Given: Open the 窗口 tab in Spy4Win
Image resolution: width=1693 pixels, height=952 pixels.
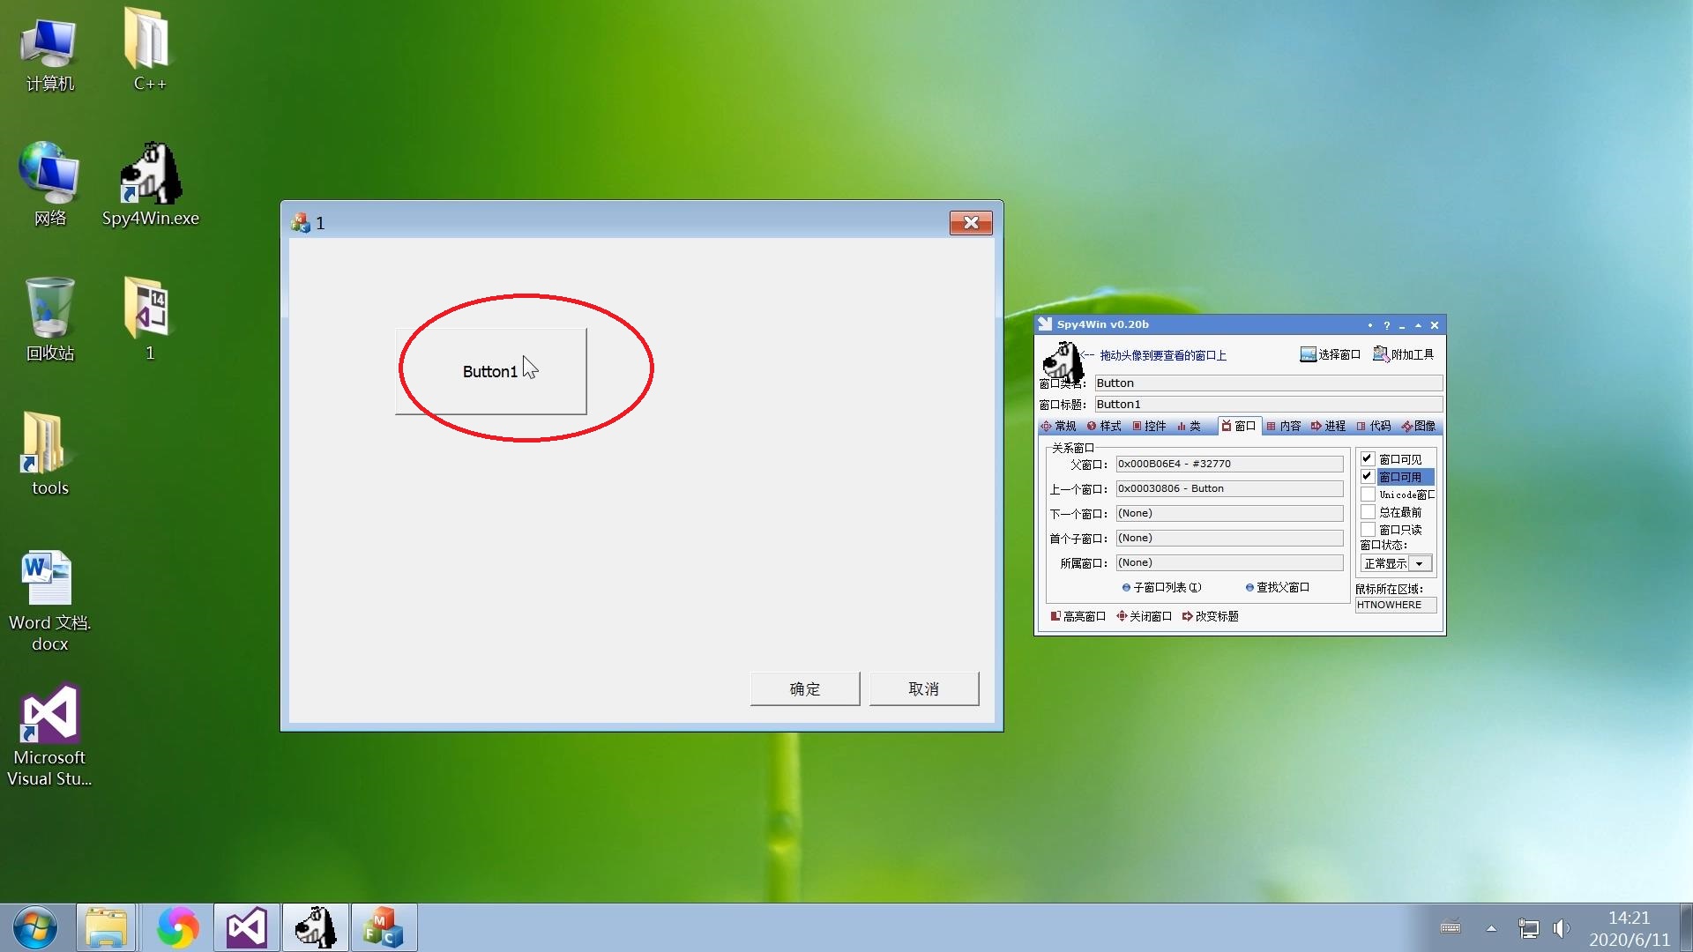Looking at the screenshot, I should pyautogui.click(x=1240, y=426).
